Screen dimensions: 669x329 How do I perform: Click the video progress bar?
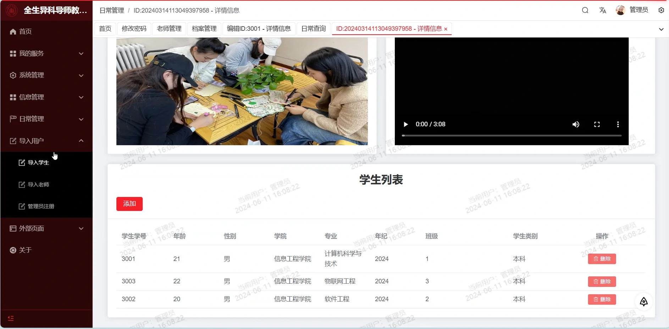click(511, 135)
